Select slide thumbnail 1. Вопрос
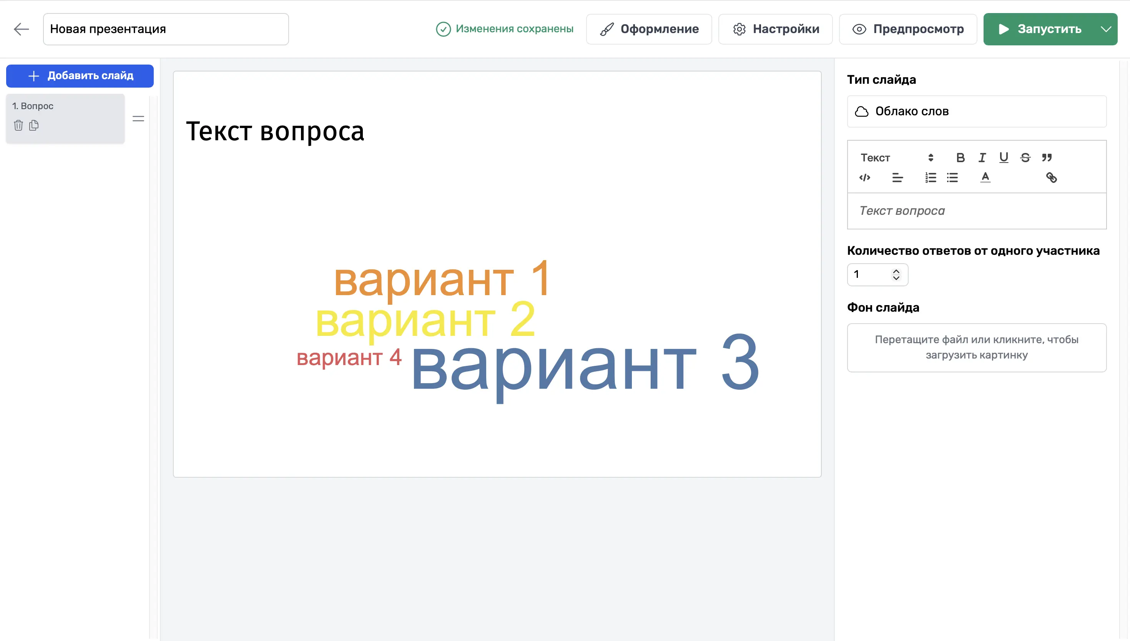This screenshot has width=1130, height=641. click(65, 118)
